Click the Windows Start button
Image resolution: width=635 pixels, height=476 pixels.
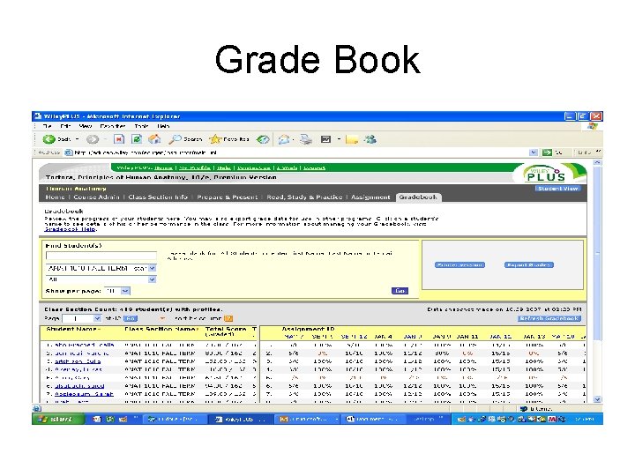pyautogui.click(x=58, y=420)
